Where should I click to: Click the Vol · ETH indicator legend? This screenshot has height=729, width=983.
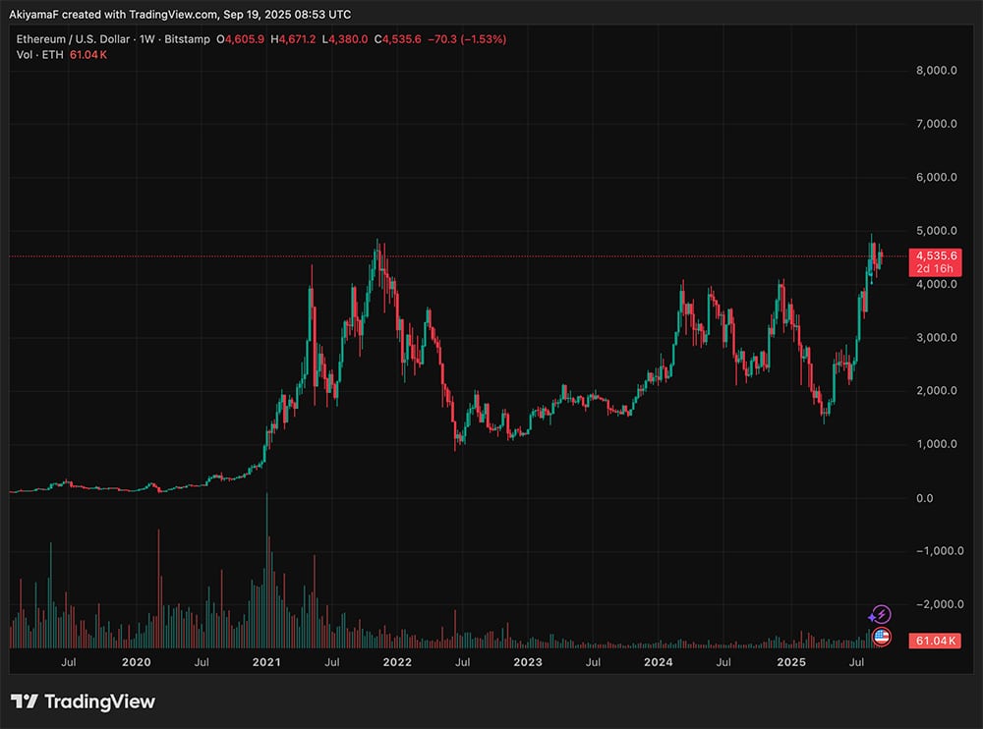point(40,55)
